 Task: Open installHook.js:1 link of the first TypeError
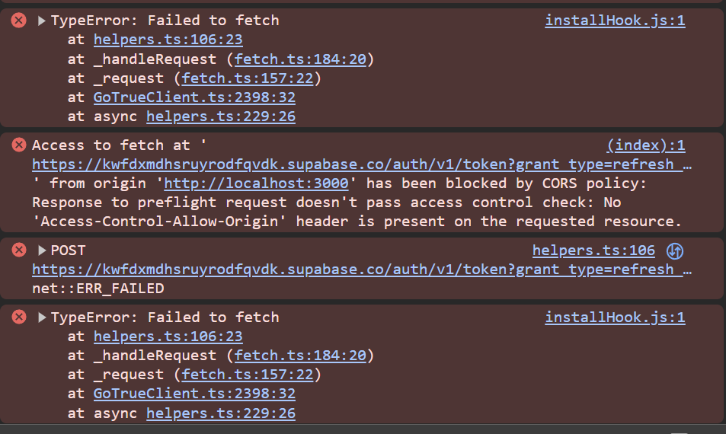[x=615, y=21]
